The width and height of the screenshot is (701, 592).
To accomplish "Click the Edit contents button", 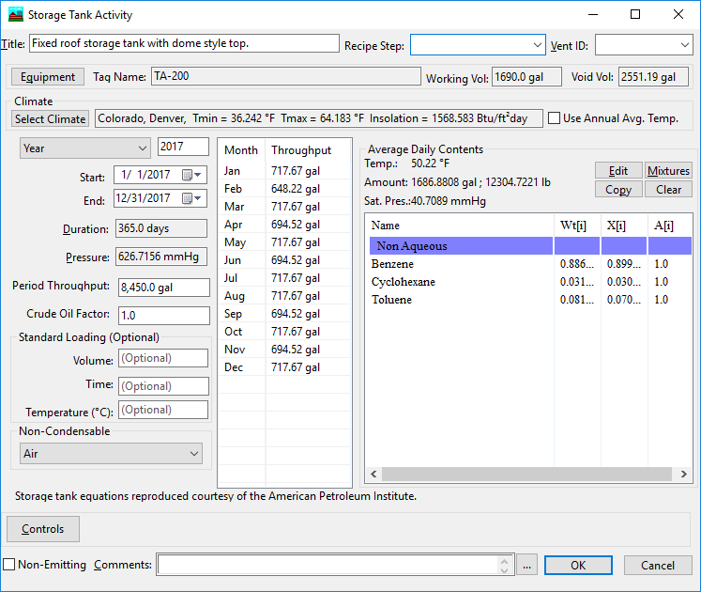I will (618, 171).
